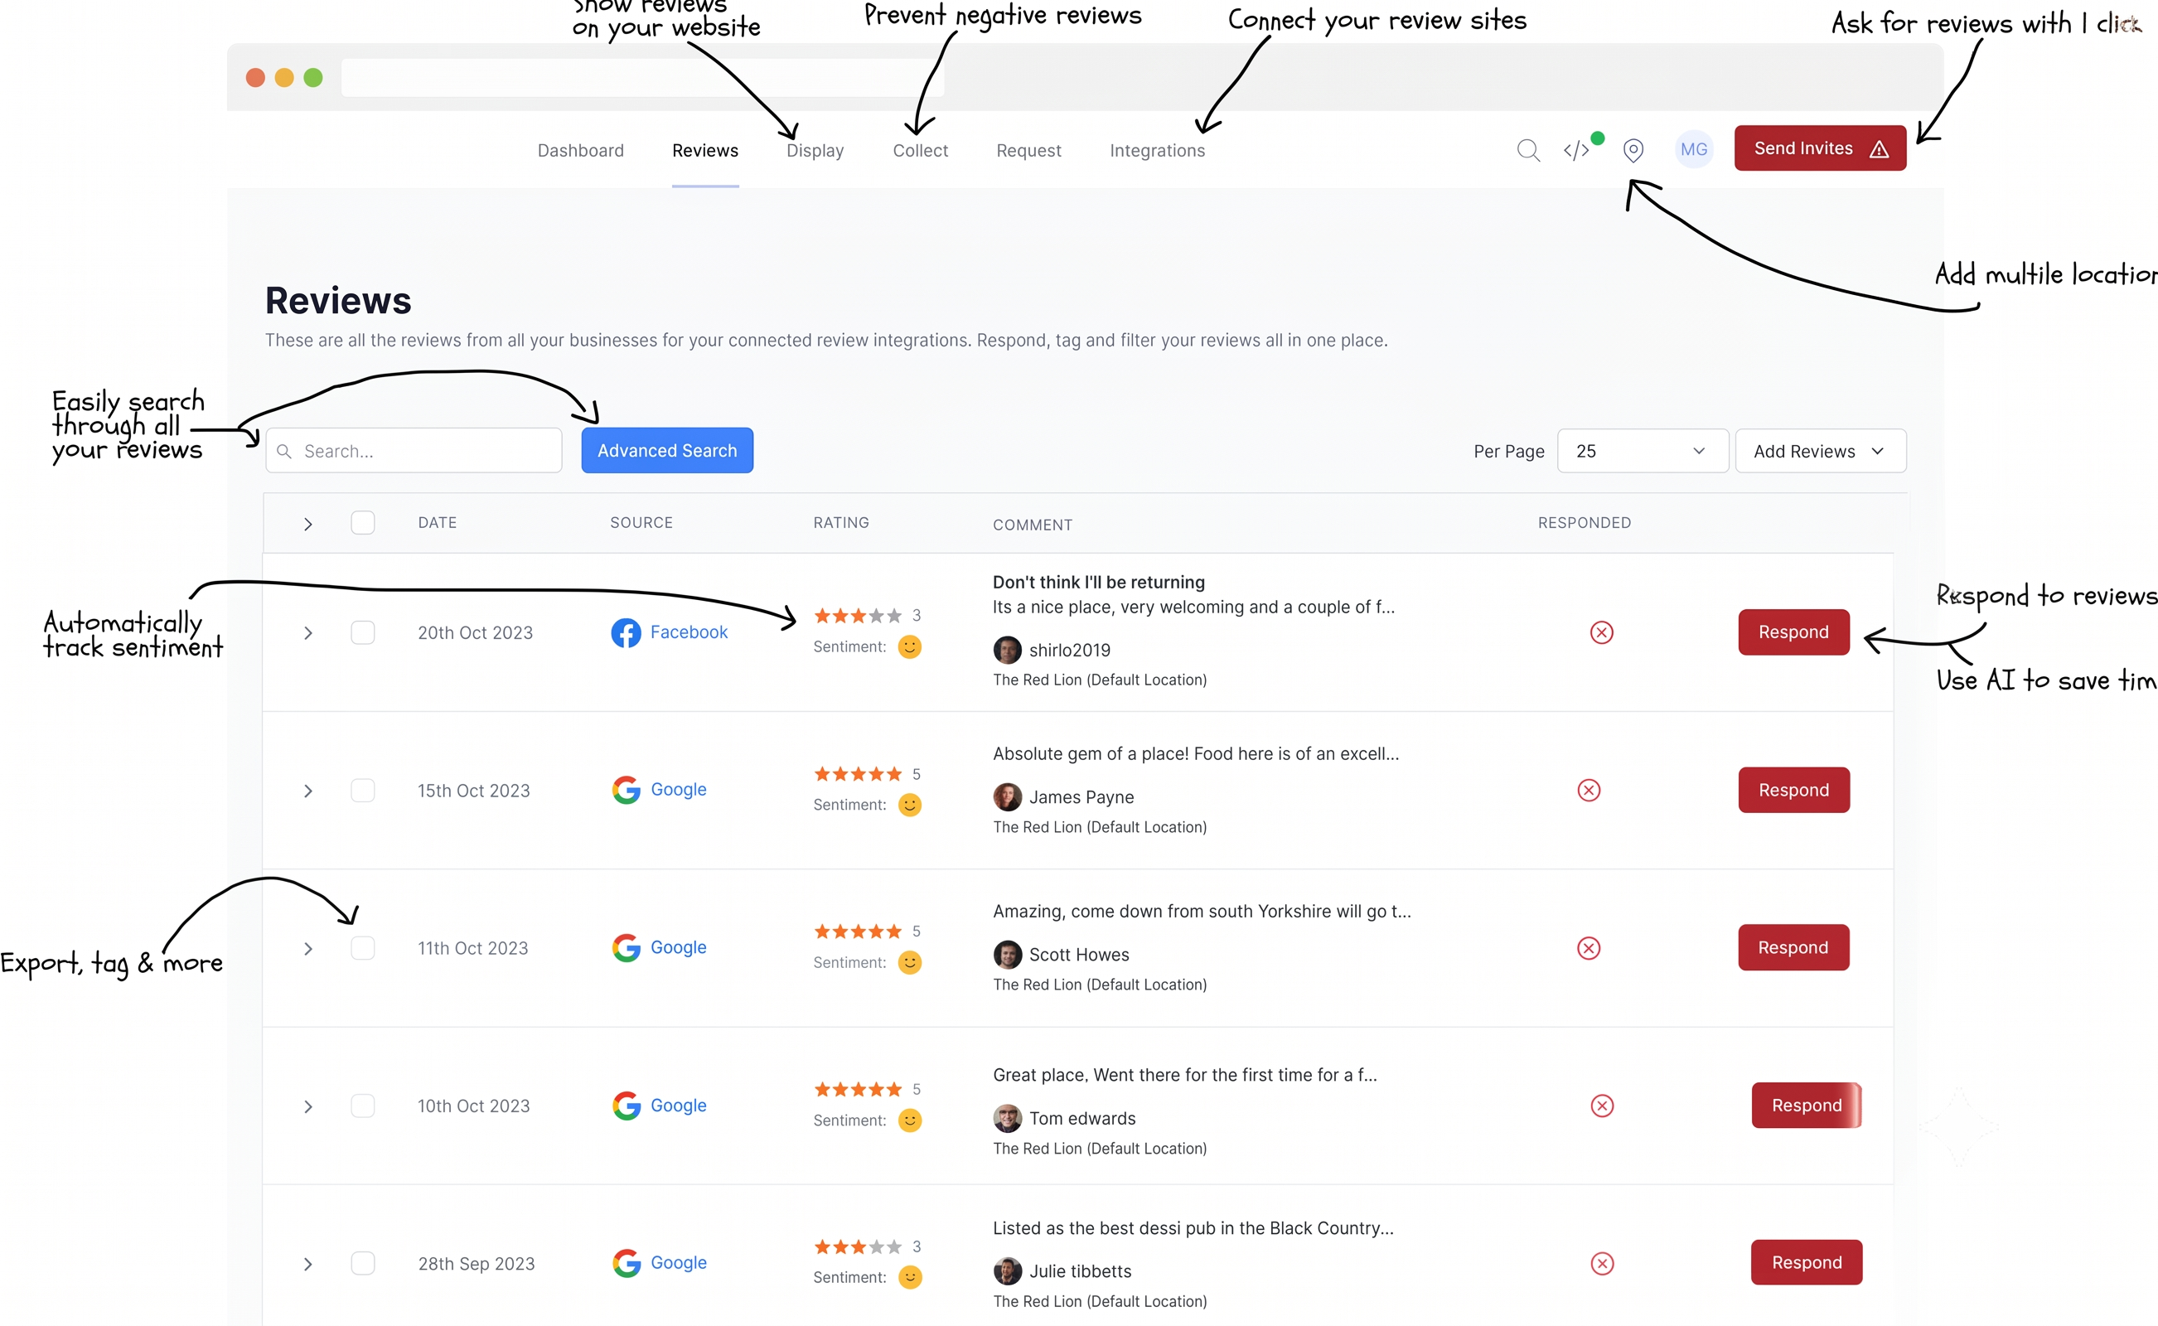The image size is (2158, 1326).
Task: Go to the Dashboard tab
Action: point(580,151)
